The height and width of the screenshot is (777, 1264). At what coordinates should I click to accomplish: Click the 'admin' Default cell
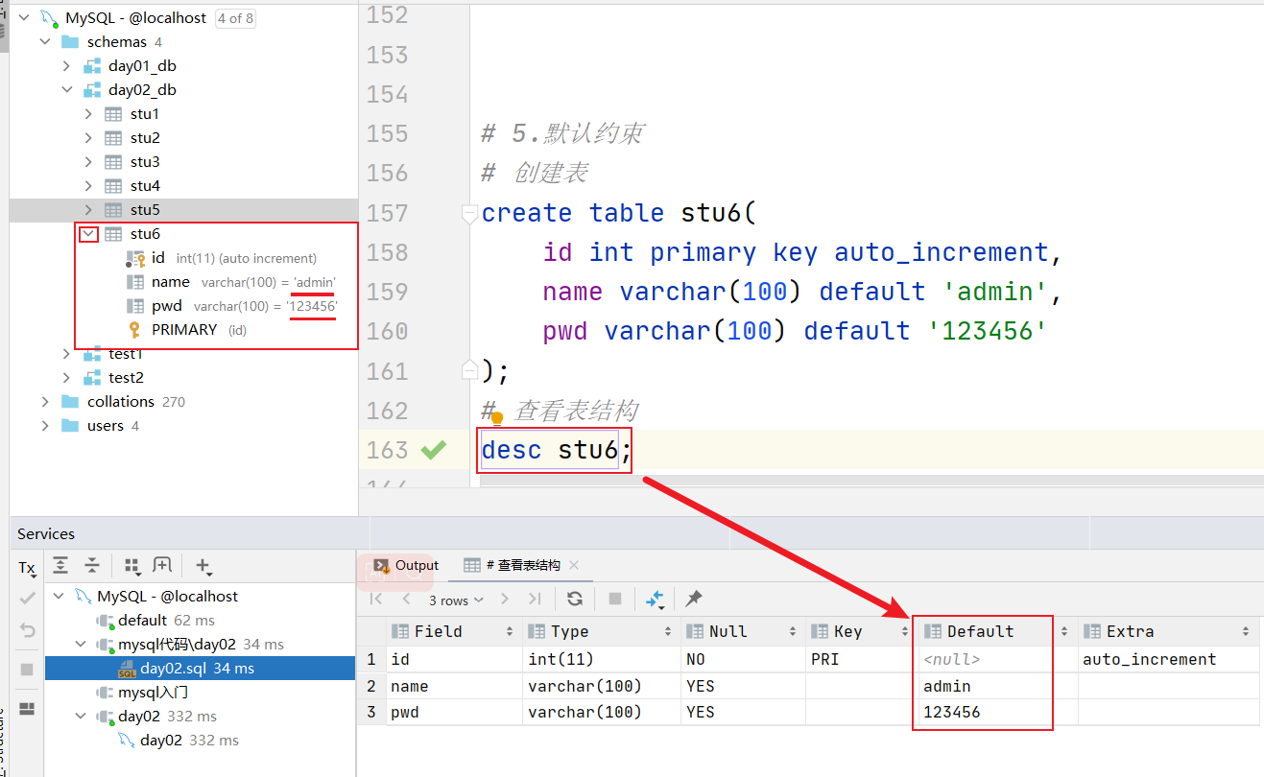[x=996, y=686]
